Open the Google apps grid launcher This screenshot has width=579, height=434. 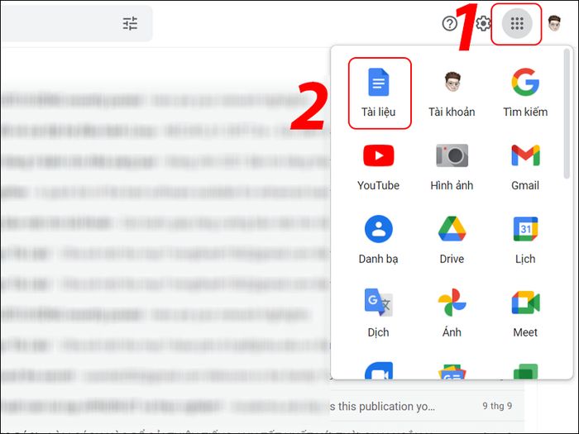(517, 24)
